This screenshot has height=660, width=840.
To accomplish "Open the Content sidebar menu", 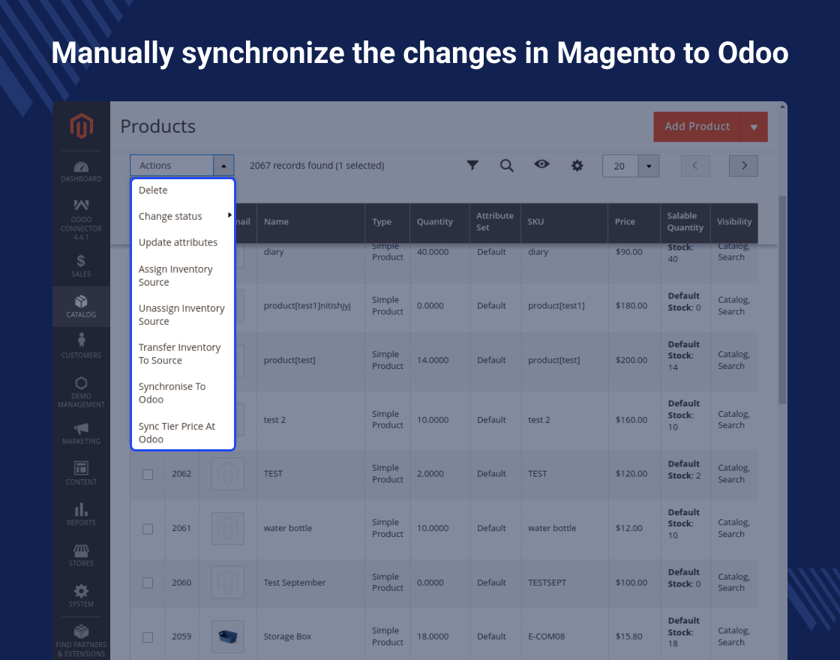I will click(81, 473).
